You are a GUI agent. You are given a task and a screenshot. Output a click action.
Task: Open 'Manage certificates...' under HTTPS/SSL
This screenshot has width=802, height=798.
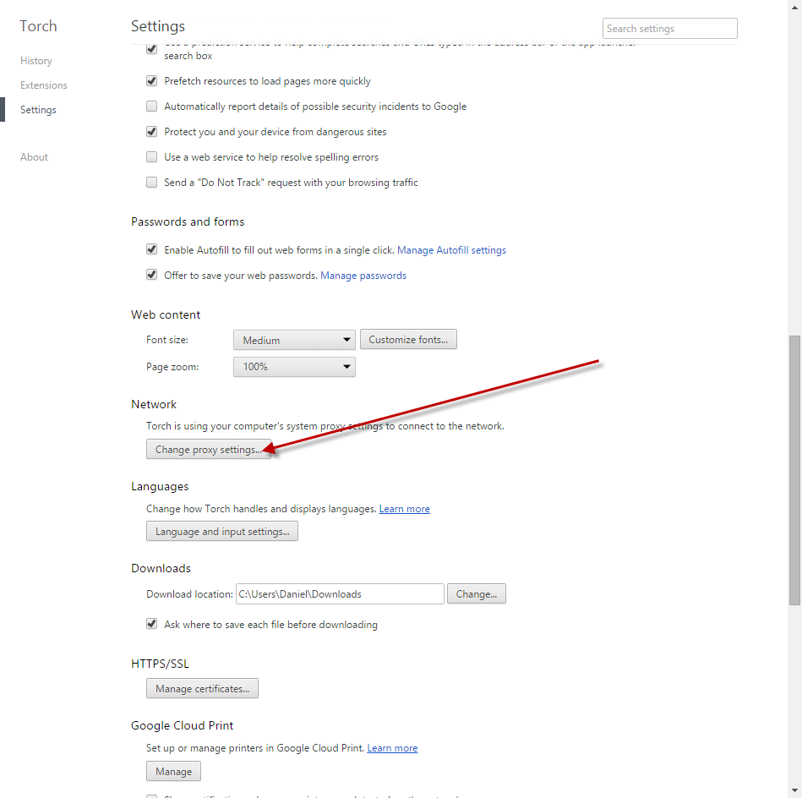(x=202, y=688)
